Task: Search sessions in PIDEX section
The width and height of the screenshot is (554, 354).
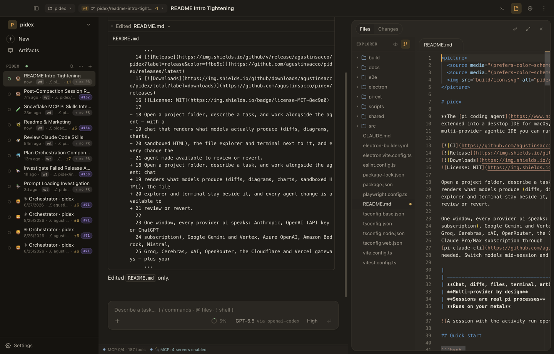Action: (72, 66)
